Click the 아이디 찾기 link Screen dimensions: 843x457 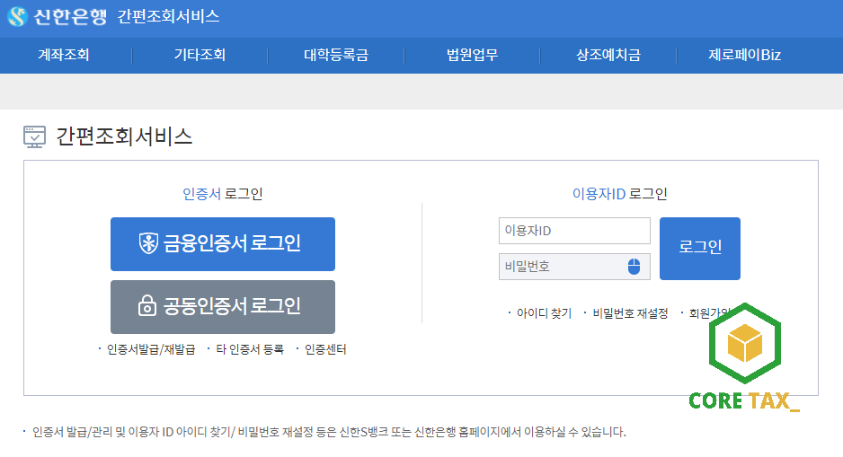pyautogui.click(x=544, y=313)
